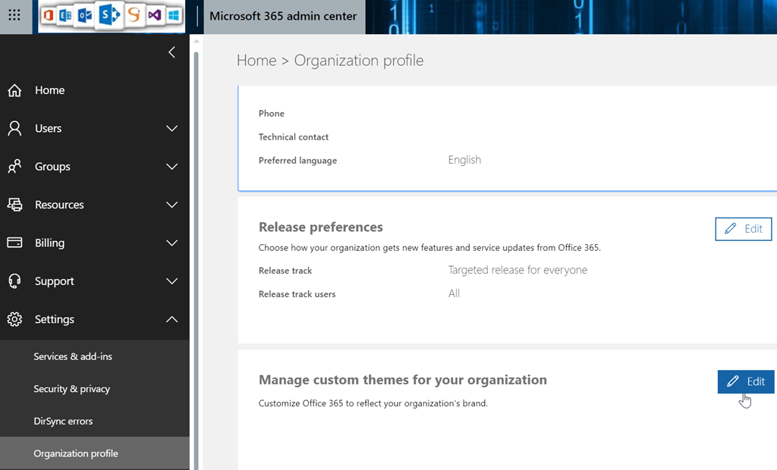Open DirSync errors page
This screenshot has width=777, height=470.
pos(63,421)
